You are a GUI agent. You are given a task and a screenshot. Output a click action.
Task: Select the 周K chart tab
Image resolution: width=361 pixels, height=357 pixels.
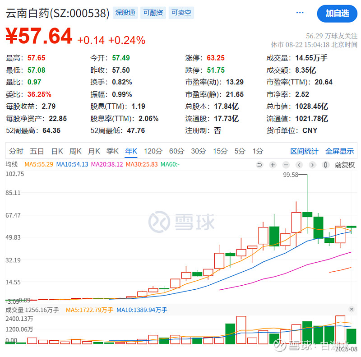75,151
